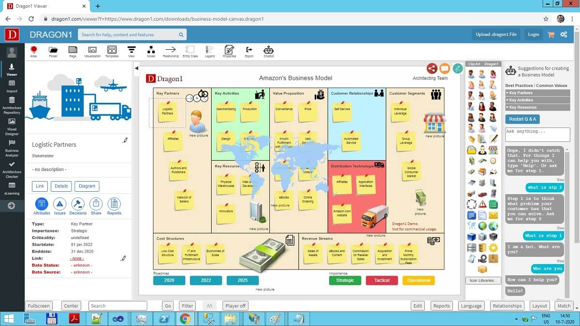Open Chrome from the Windows taskbar

tap(185, 319)
